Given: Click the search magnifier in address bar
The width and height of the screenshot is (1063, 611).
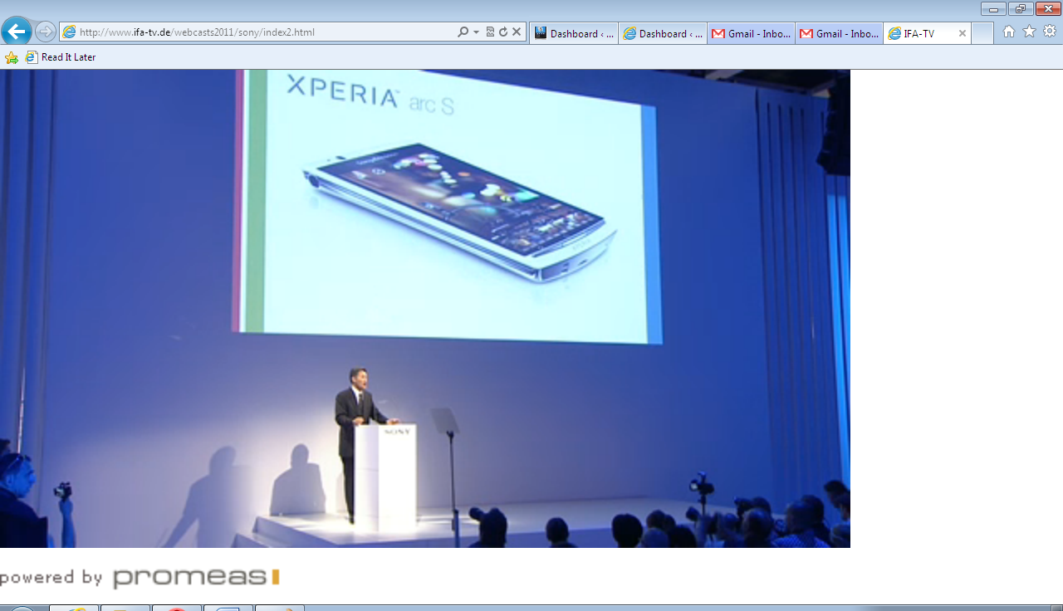Looking at the screenshot, I should [x=463, y=32].
